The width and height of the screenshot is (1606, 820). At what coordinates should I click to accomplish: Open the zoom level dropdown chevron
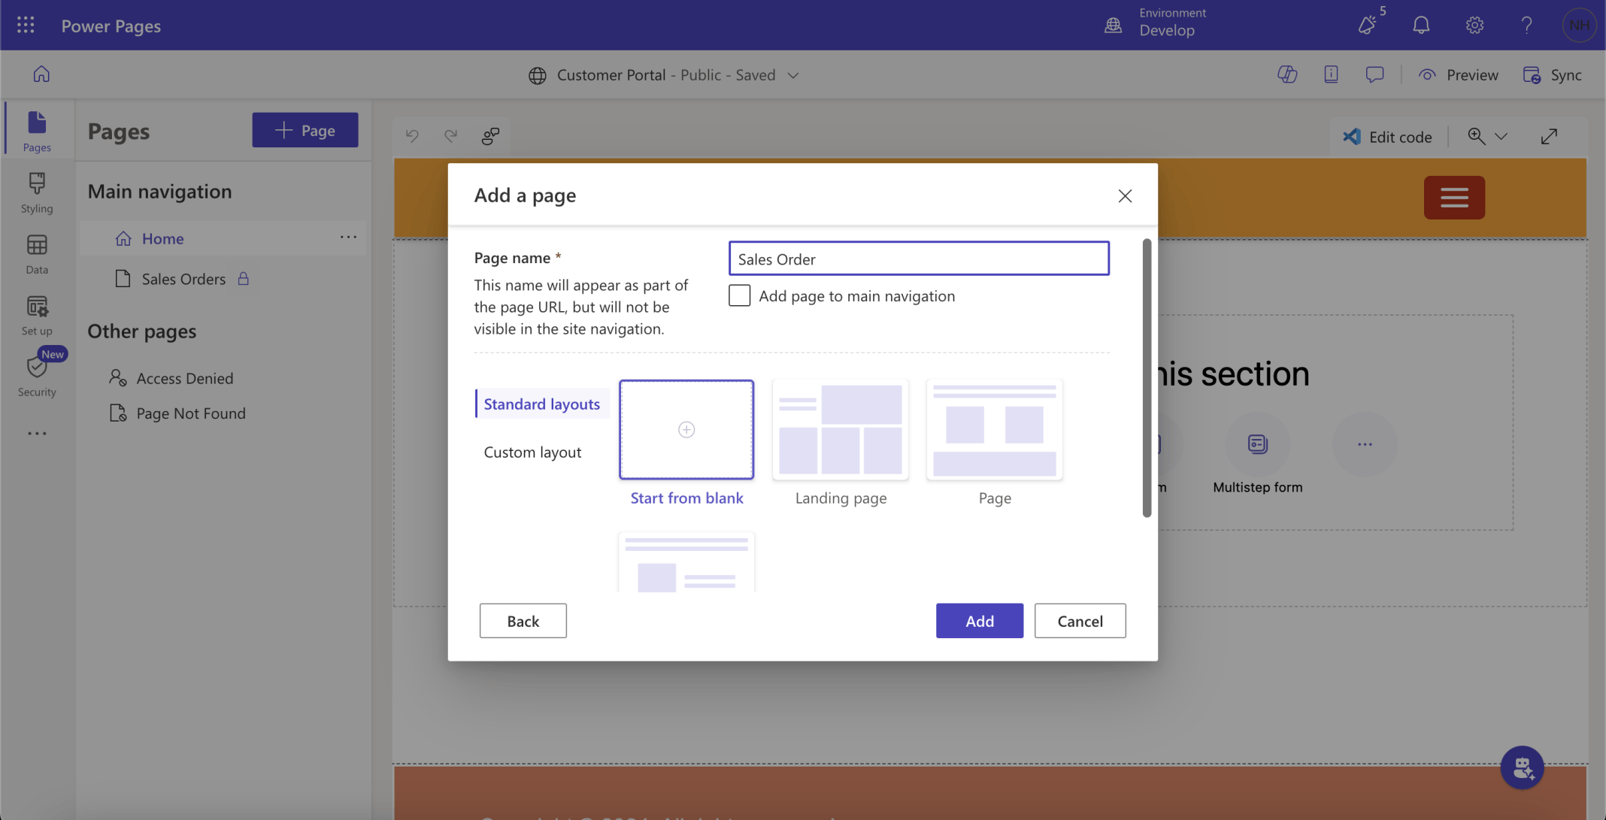(1501, 137)
